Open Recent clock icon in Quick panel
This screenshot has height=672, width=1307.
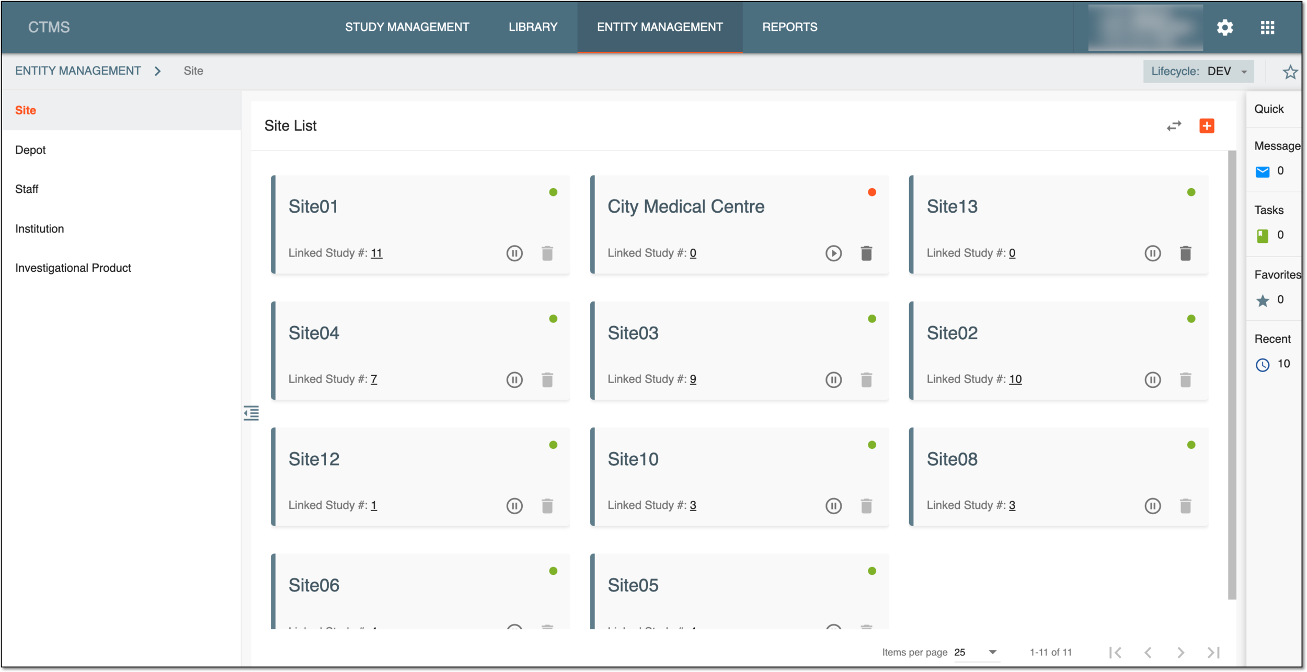point(1262,365)
